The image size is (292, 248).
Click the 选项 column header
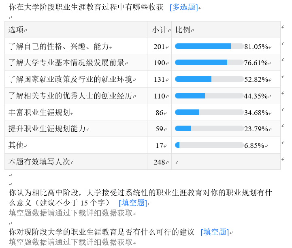pos(16,30)
